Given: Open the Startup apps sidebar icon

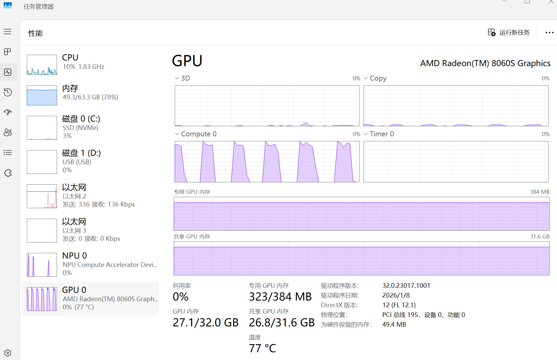Looking at the screenshot, I should click(x=7, y=112).
